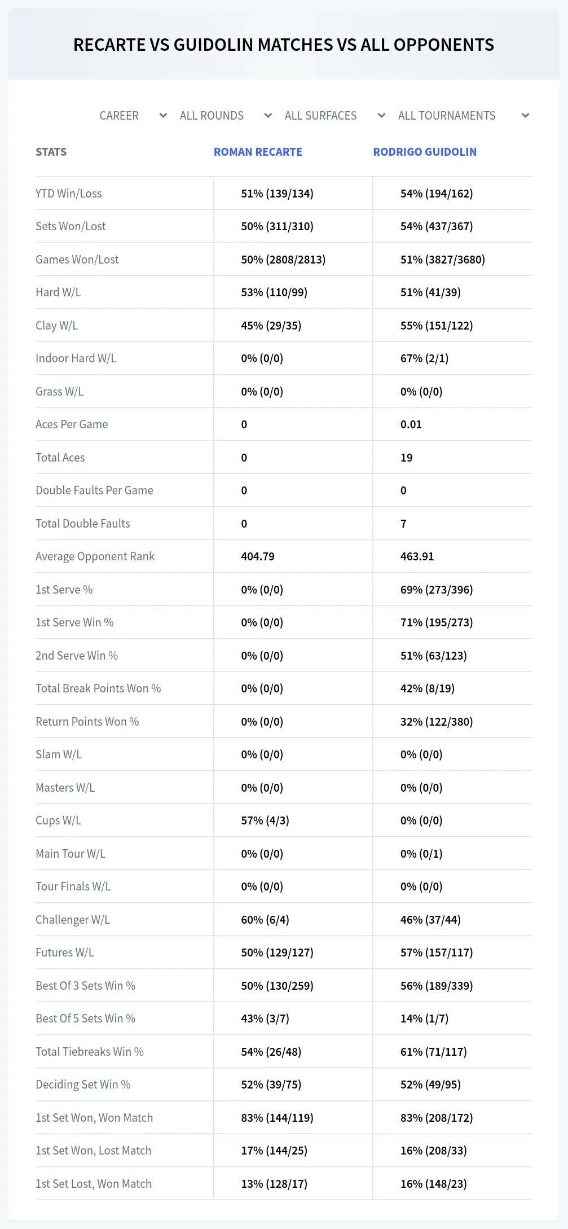Viewport: 568px width, 1229px height.
Task: Open Rodrigo Guidolin player link
Action: tap(425, 152)
